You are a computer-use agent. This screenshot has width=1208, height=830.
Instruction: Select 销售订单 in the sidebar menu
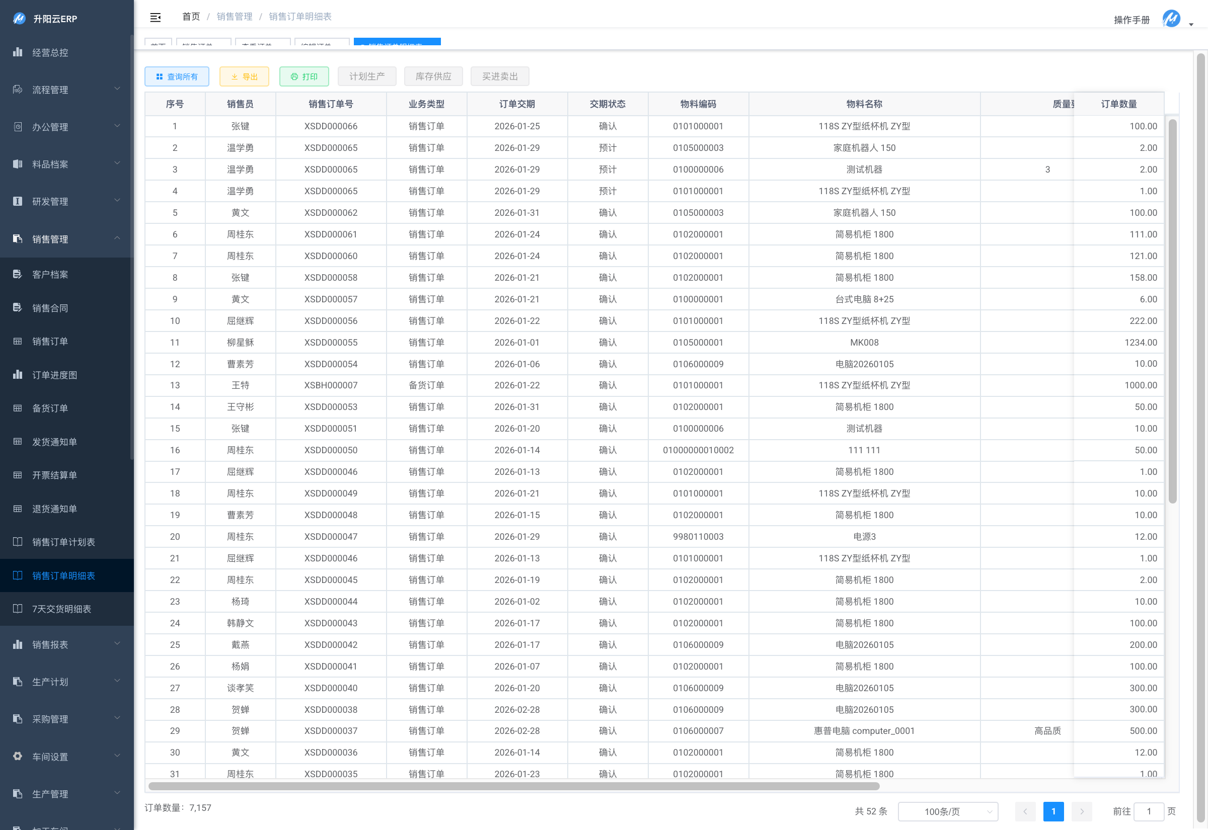click(50, 342)
